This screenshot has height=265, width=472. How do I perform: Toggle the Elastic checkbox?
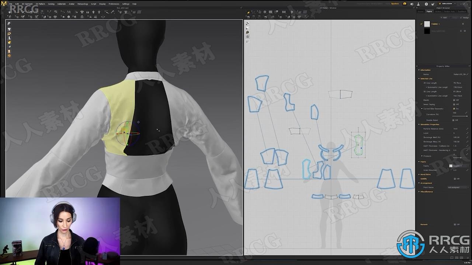[454, 100]
